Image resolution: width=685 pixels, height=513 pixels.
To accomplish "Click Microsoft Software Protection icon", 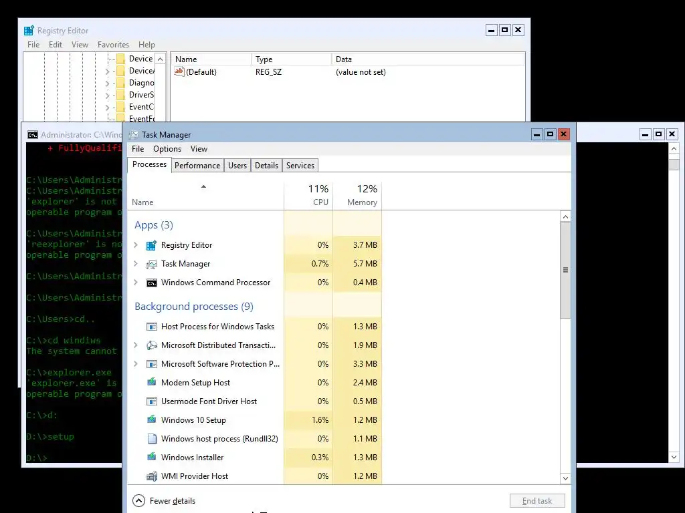I will click(x=152, y=364).
